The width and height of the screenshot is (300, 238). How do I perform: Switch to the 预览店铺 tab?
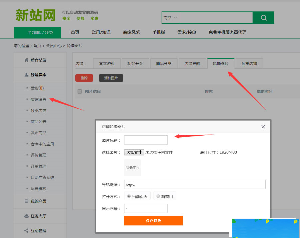(249, 63)
